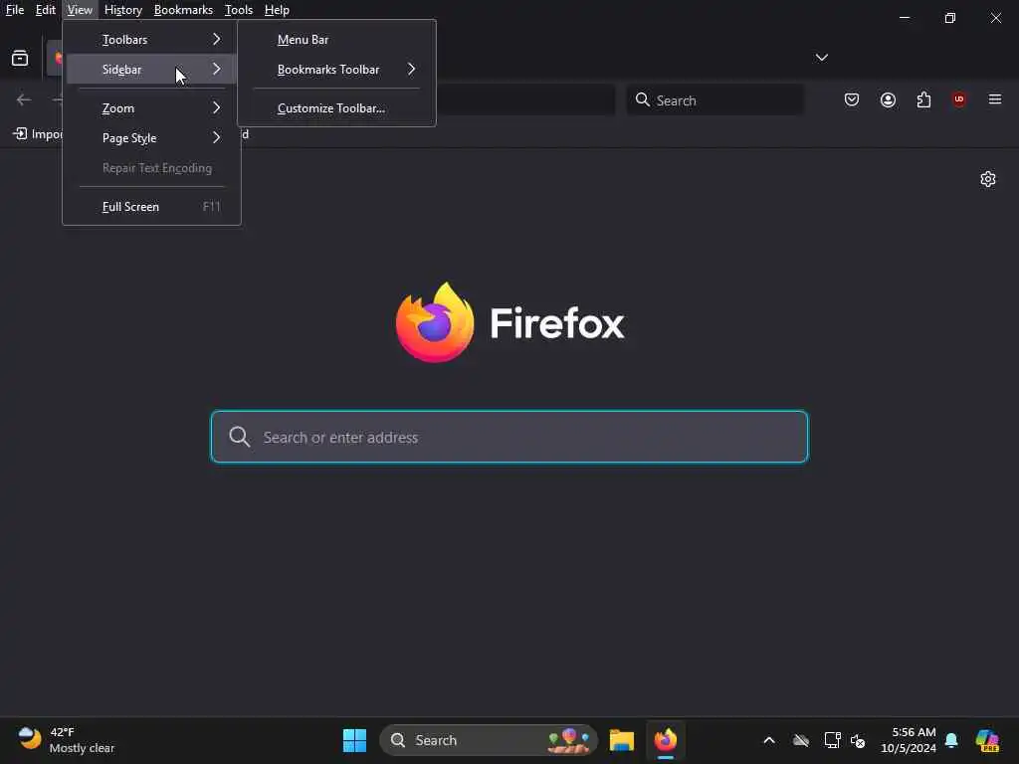Open the Help menu
The image size is (1019, 764).
pos(277,10)
